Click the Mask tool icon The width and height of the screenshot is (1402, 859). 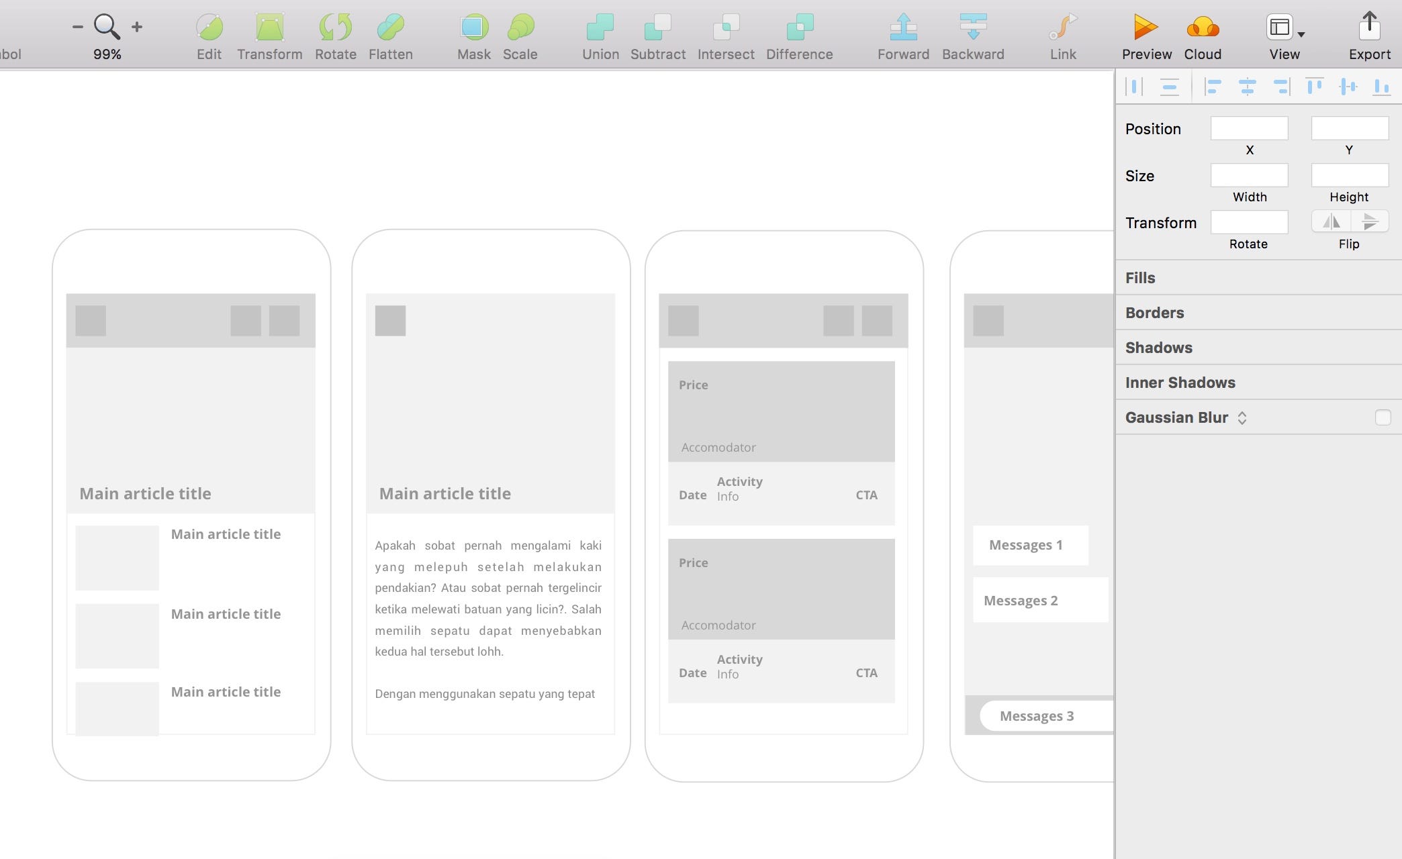point(473,28)
